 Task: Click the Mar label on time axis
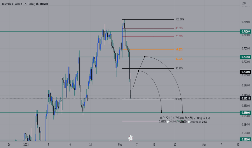[x=204, y=145]
